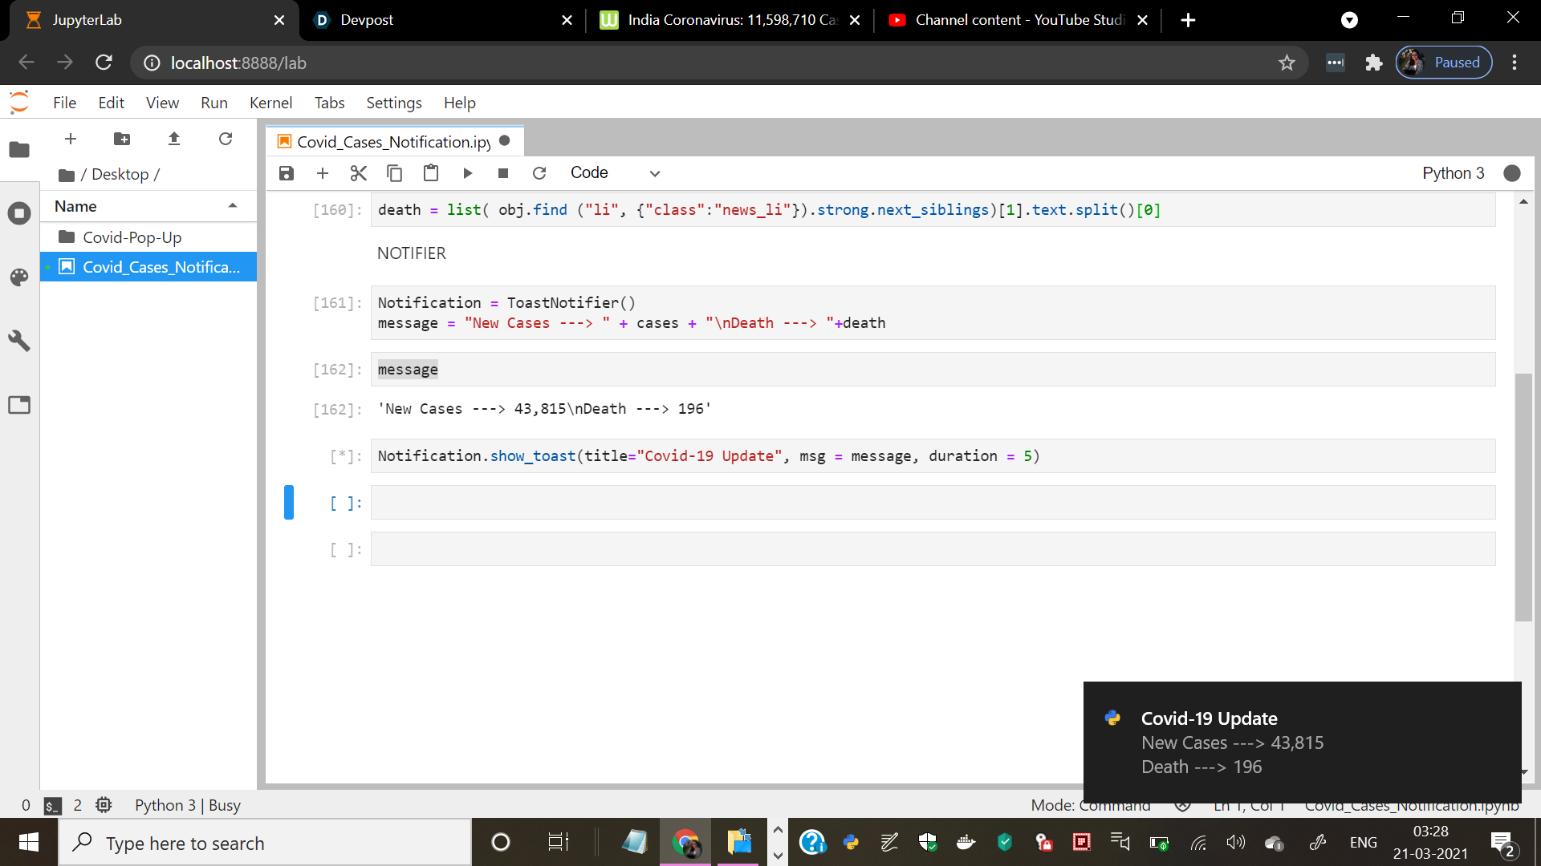Click the notebook vertical scrollbar thumb
Viewport: 1541px width, 866px height.
click(1523, 497)
